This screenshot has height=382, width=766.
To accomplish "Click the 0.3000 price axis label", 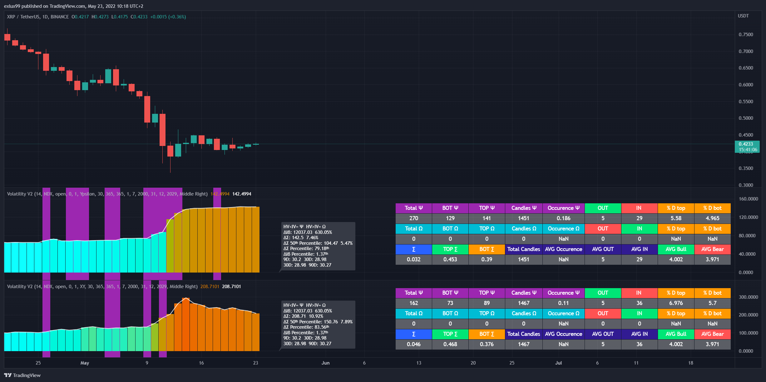I will click(x=746, y=185).
